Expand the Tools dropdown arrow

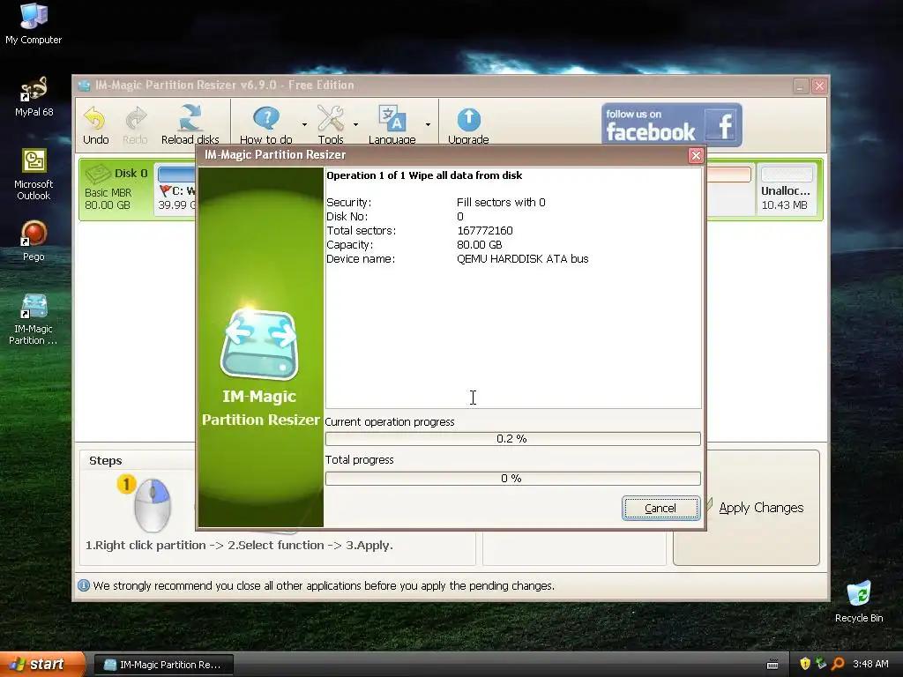pyautogui.click(x=356, y=124)
